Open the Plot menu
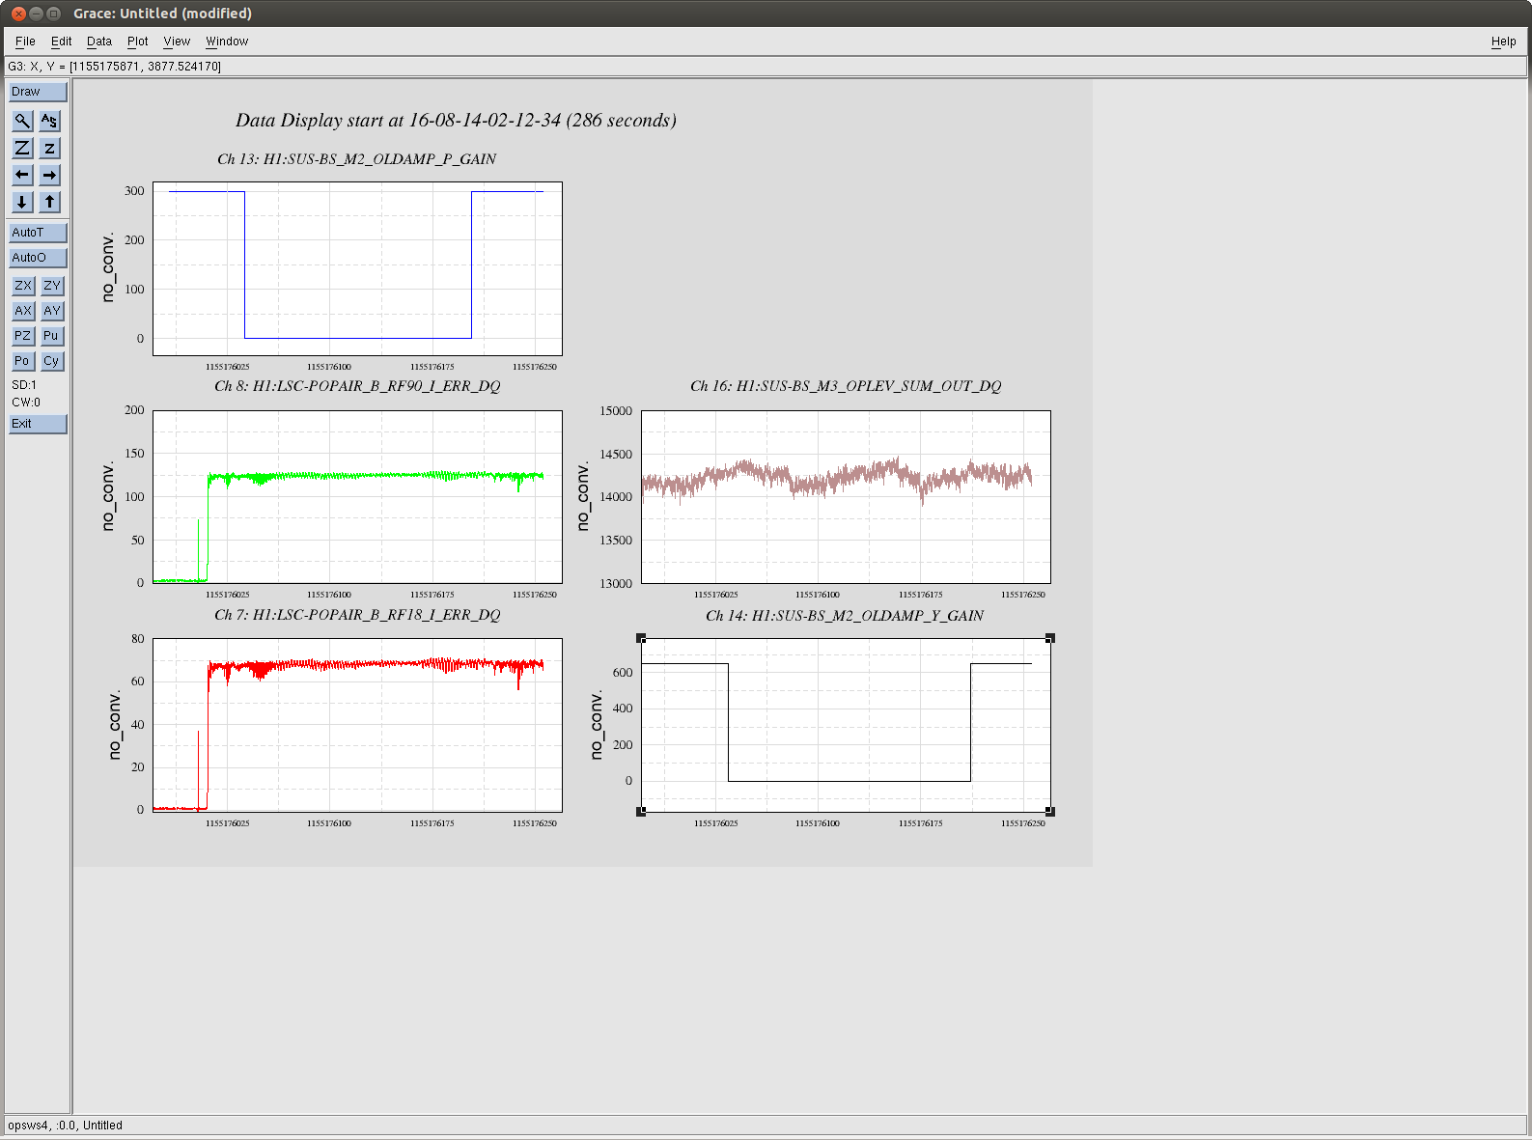Screen dimensions: 1532x1140 138,42
